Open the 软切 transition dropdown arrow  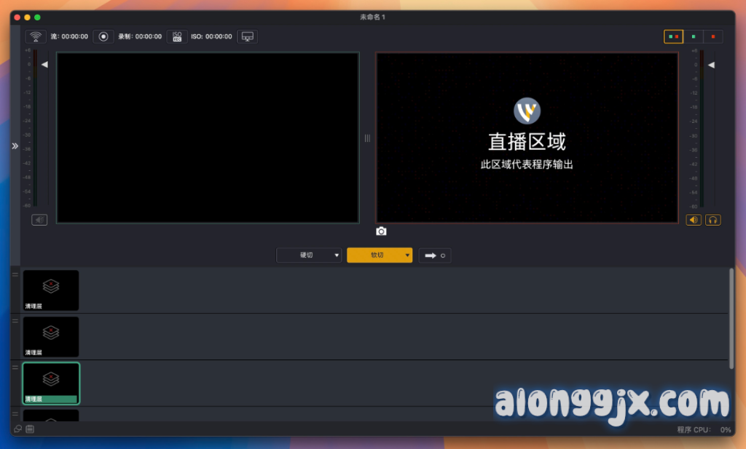[407, 255]
